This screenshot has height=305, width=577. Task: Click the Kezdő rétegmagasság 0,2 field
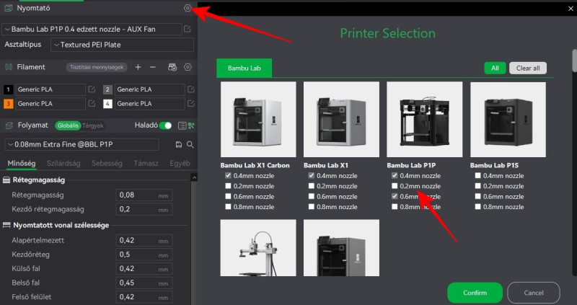pos(144,209)
